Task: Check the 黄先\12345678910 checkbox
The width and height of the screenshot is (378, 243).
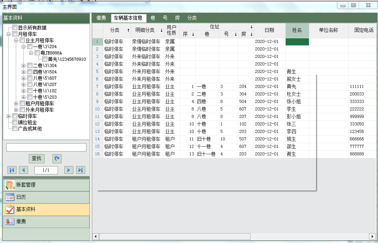Action: pyautogui.click(x=45, y=59)
